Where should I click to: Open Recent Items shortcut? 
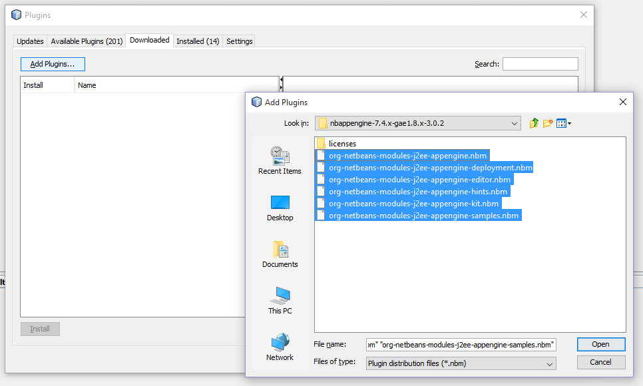click(x=280, y=160)
